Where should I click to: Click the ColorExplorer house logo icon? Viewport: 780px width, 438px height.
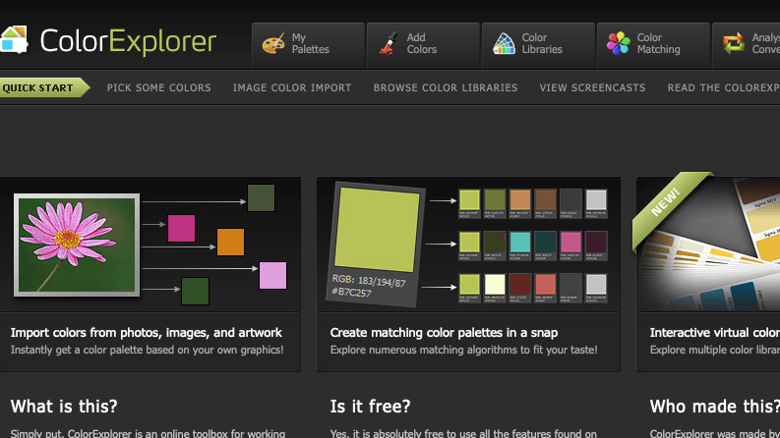[x=14, y=39]
